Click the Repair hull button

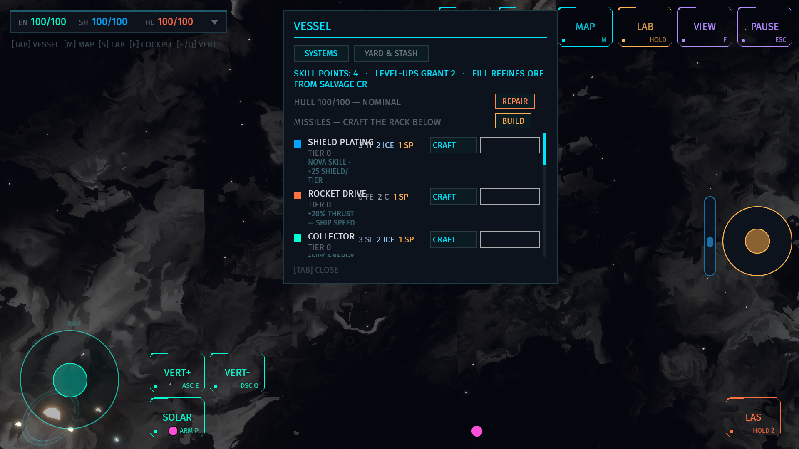(515, 101)
